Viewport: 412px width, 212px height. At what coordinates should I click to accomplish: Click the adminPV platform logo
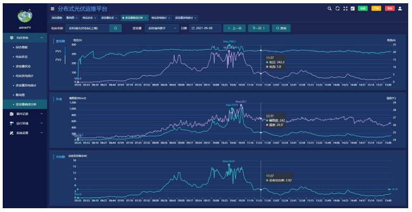tap(25, 16)
